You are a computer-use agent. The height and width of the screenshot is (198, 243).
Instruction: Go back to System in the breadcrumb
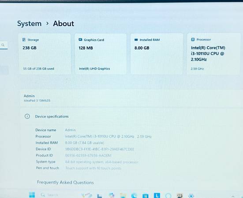tap(29, 23)
